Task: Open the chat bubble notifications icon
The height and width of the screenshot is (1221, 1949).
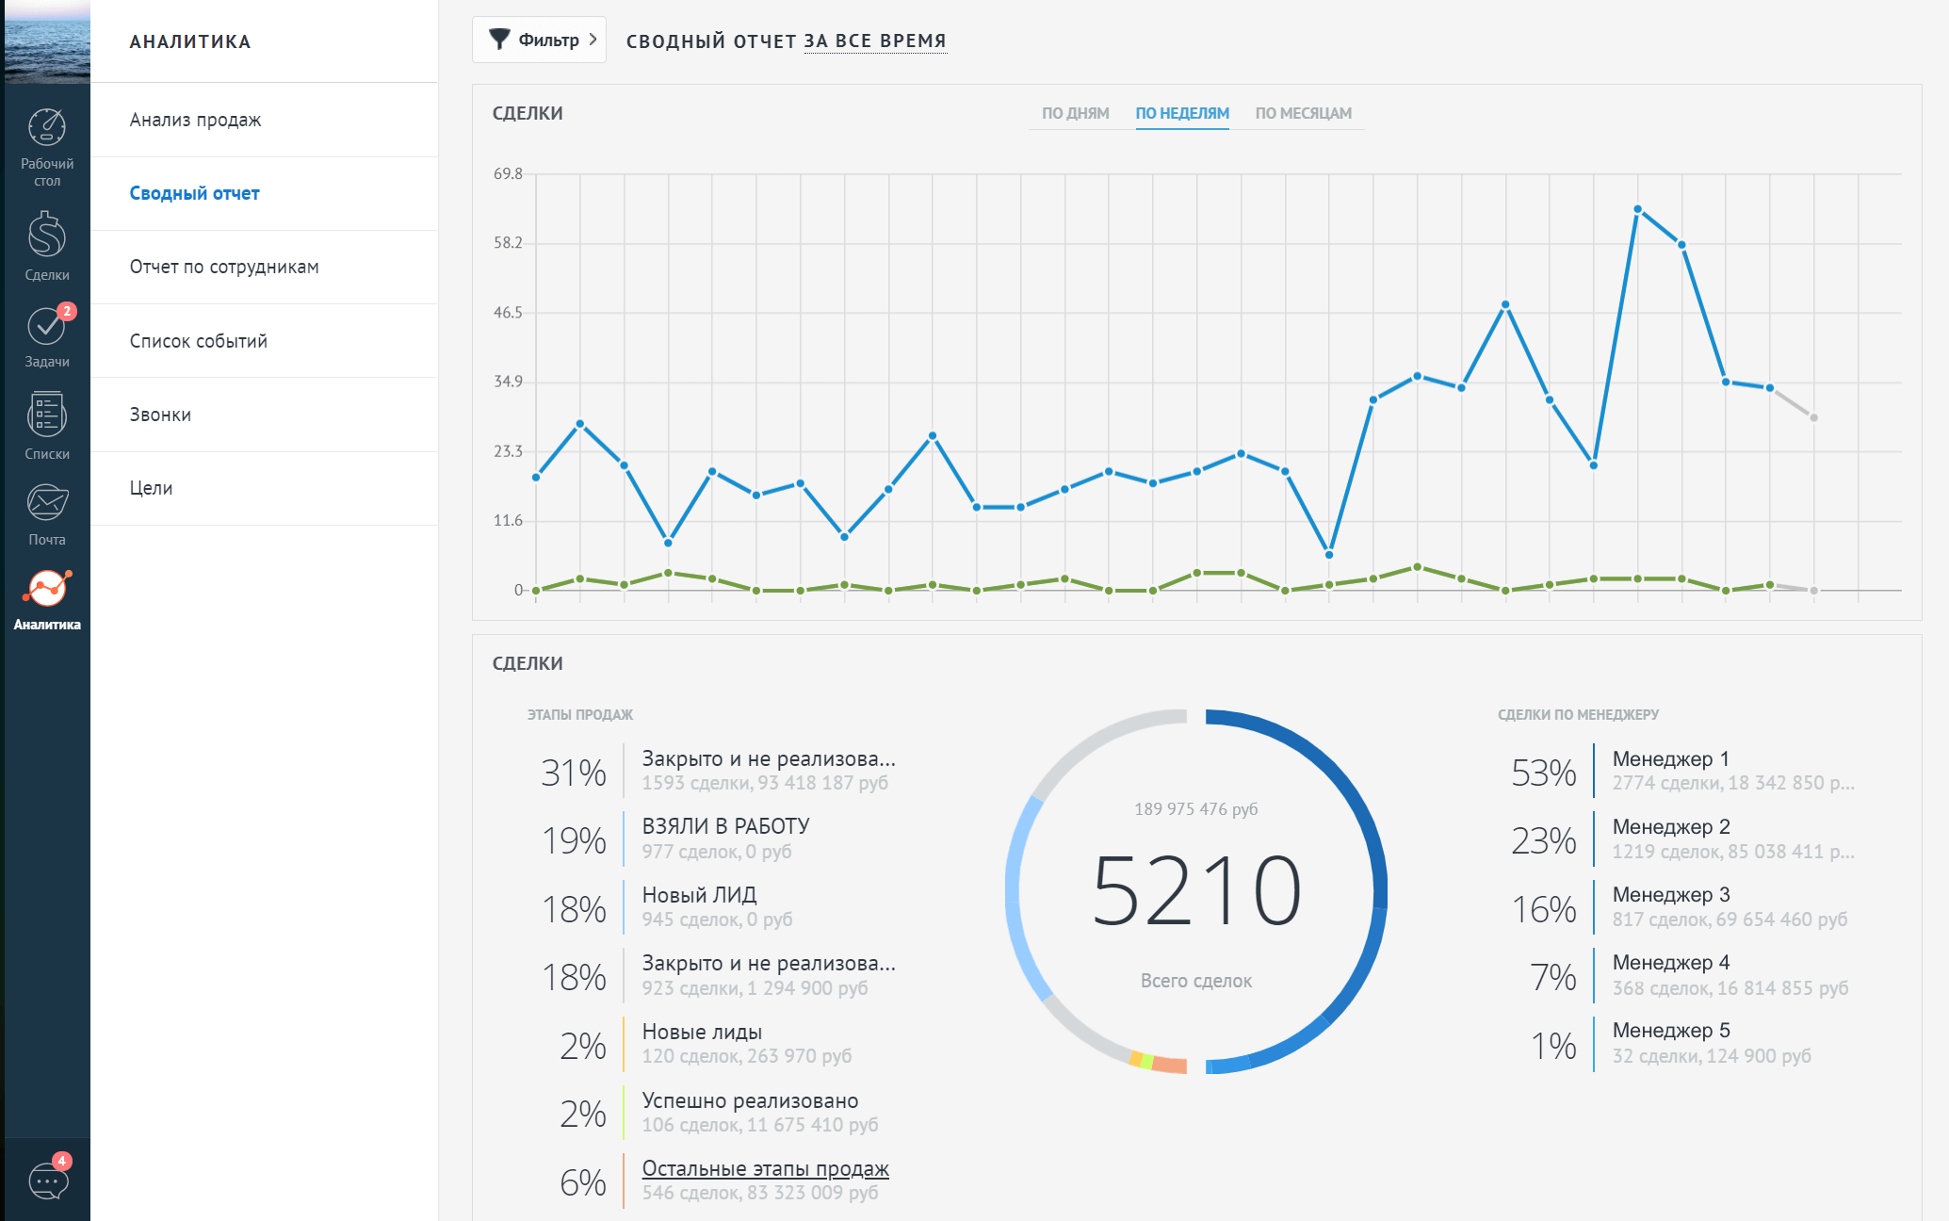Action: [47, 1180]
